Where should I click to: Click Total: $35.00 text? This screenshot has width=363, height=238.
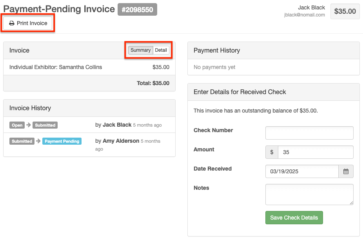coord(153,83)
